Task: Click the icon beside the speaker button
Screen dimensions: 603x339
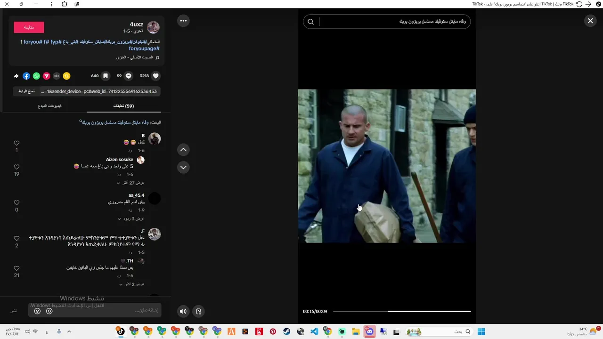Action: [x=199, y=311]
